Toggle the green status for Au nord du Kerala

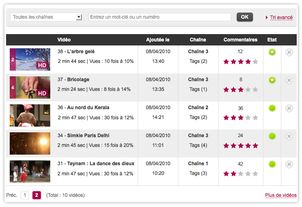(x=272, y=108)
